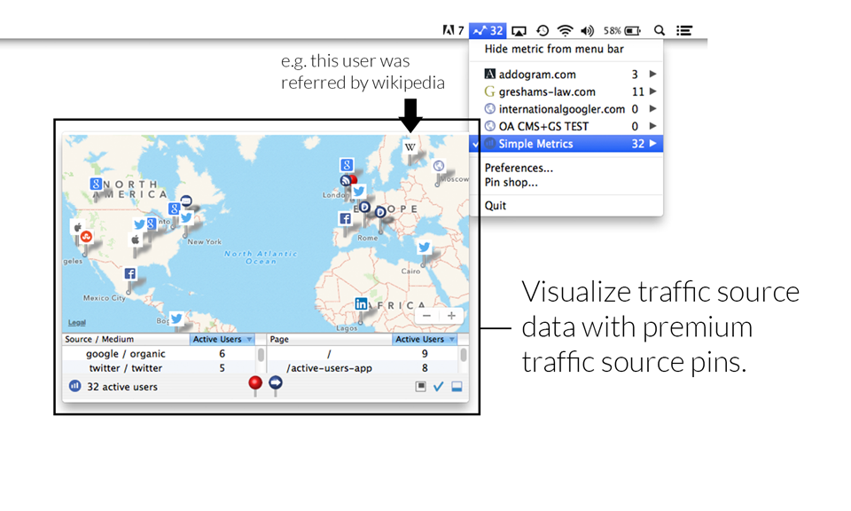The image size is (851, 511).
Task: Select greshams-law.com in the menu
Action: [566, 91]
